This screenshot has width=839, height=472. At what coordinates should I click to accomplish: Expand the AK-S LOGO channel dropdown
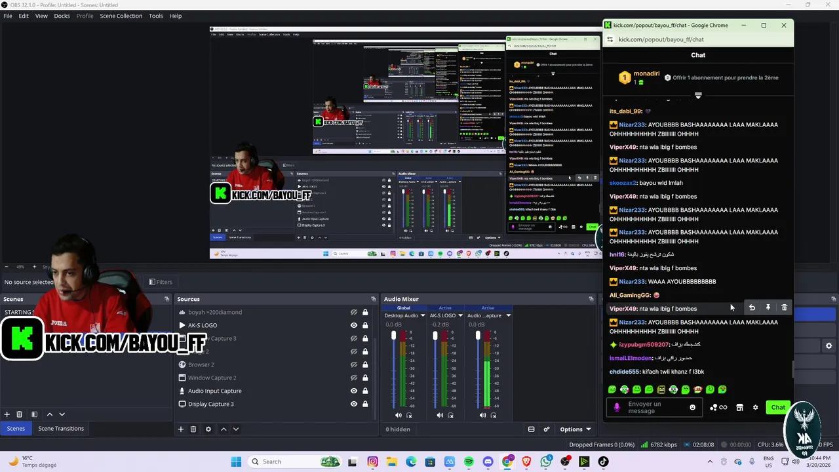click(x=461, y=315)
